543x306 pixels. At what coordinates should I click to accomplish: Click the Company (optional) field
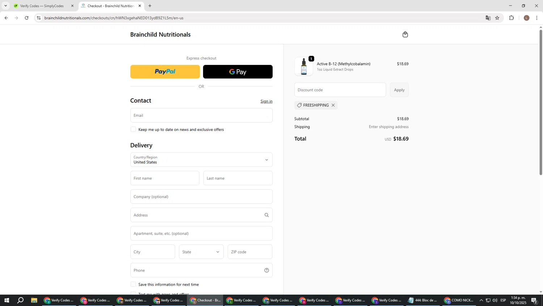click(x=201, y=197)
